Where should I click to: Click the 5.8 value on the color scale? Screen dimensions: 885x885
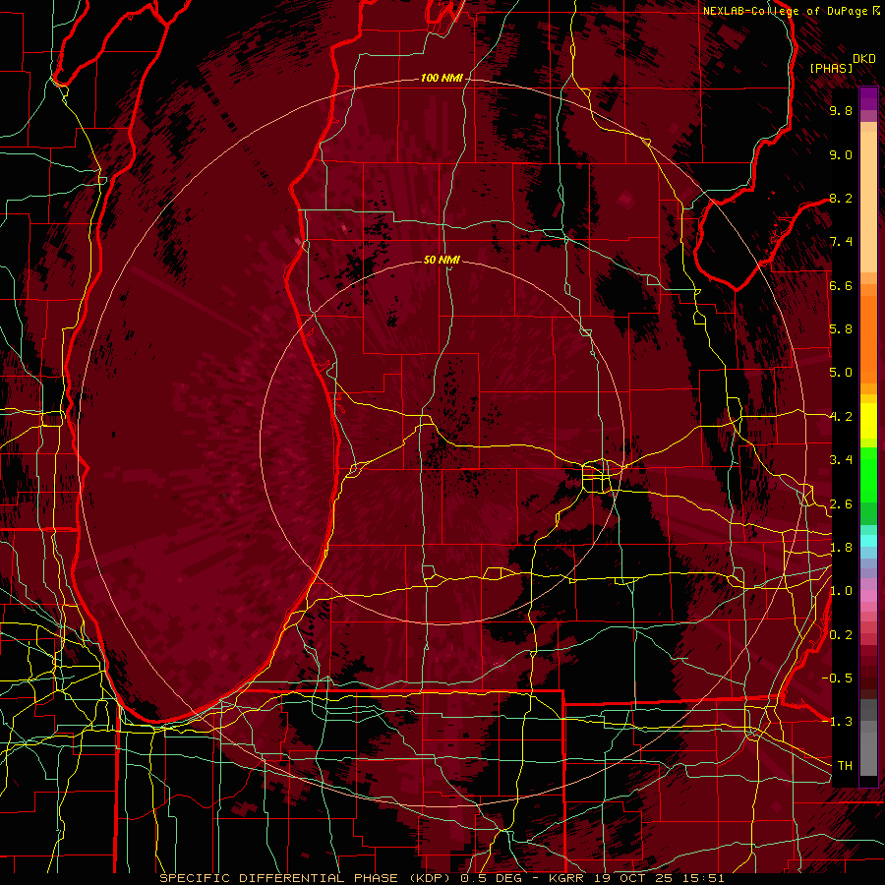(841, 329)
